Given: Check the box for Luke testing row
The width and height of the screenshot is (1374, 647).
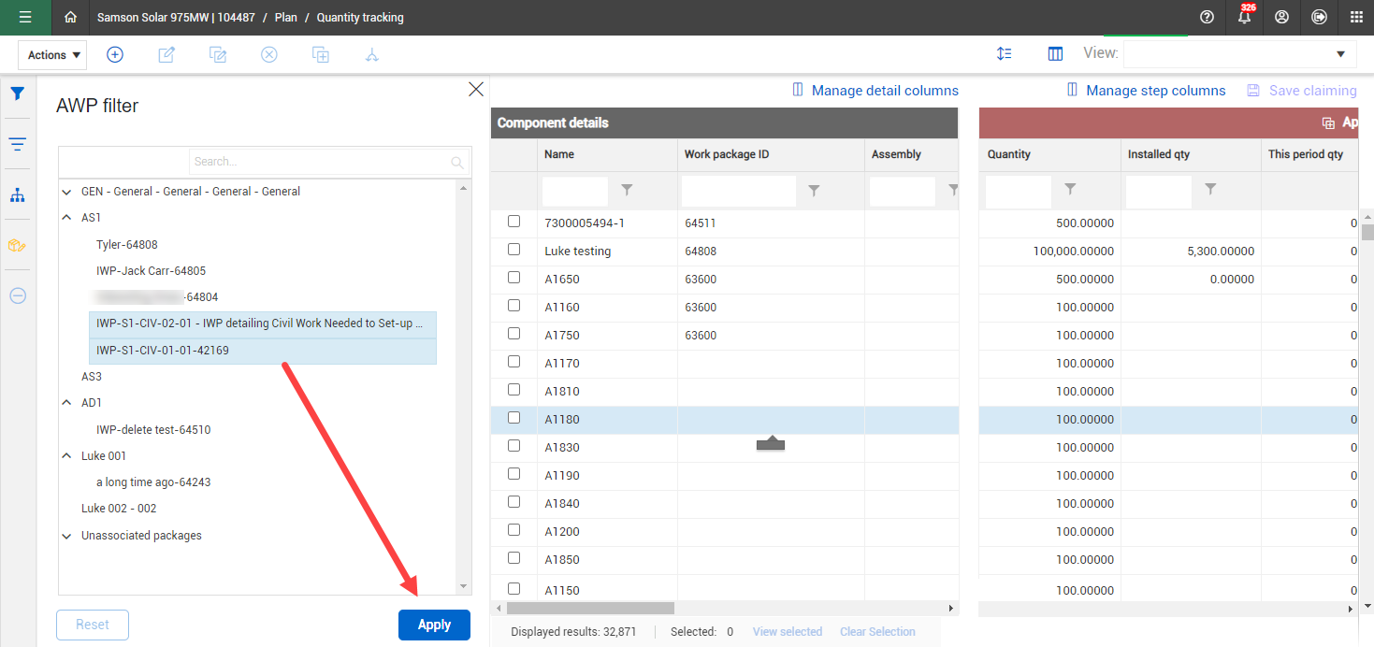Looking at the screenshot, I should (513, 250).
